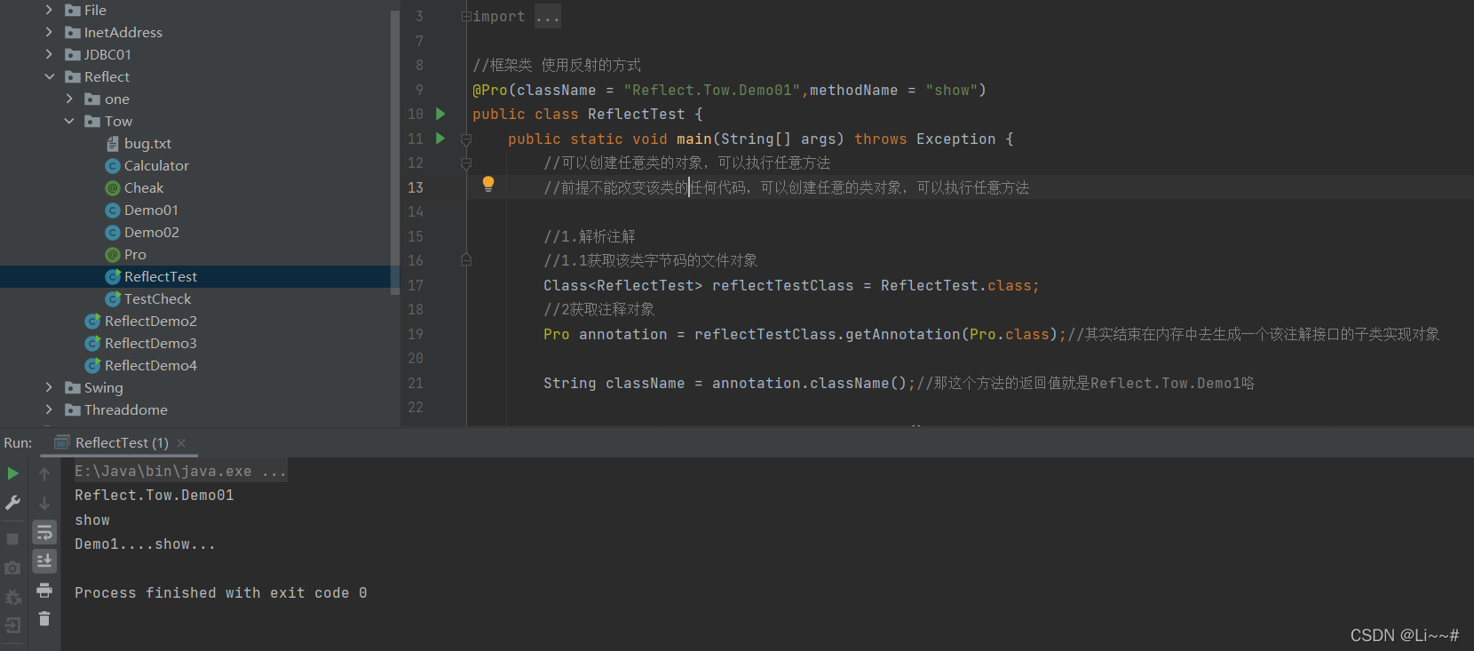Image resolution: width=1474 pixels, height=651 pixels.
Task: Toggle soft-wrap in console output
Action: [x=44, y=532]
